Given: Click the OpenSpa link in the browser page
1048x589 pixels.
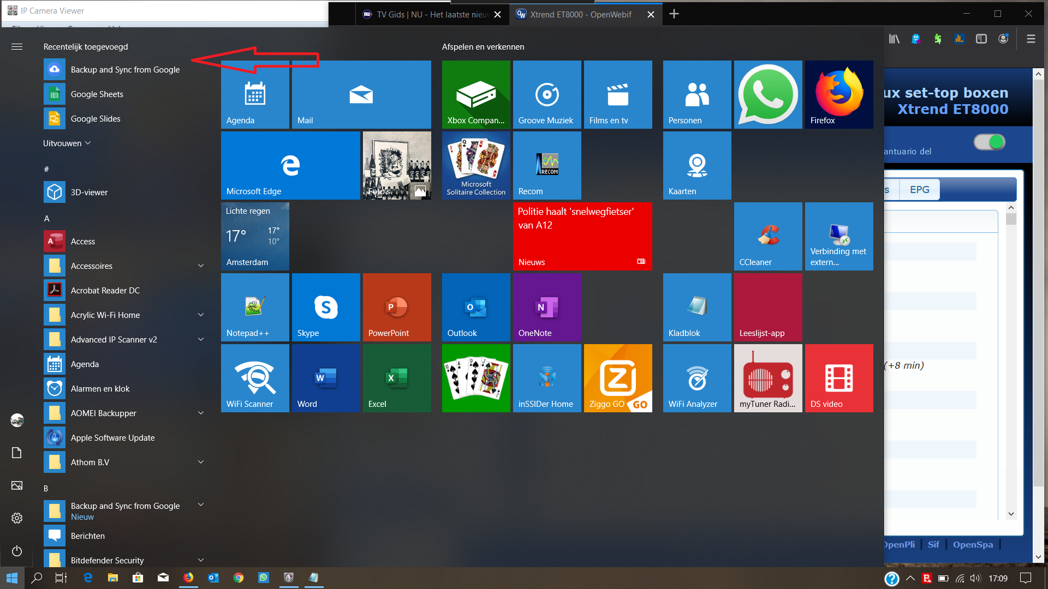Looking at the screenshot, I should tap(973, 544).
